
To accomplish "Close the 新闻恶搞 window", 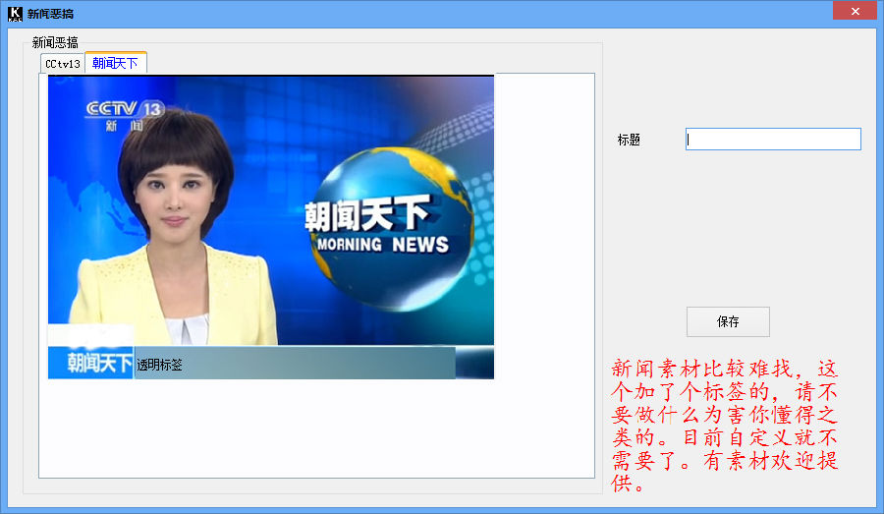I will [x=855, y=11].
